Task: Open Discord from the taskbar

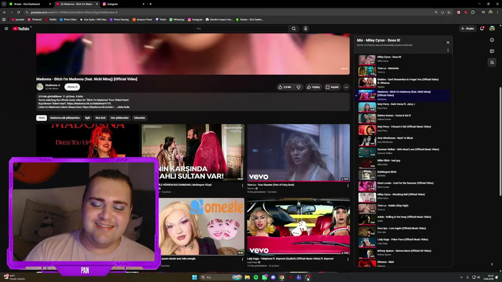Action: [273, 277]
